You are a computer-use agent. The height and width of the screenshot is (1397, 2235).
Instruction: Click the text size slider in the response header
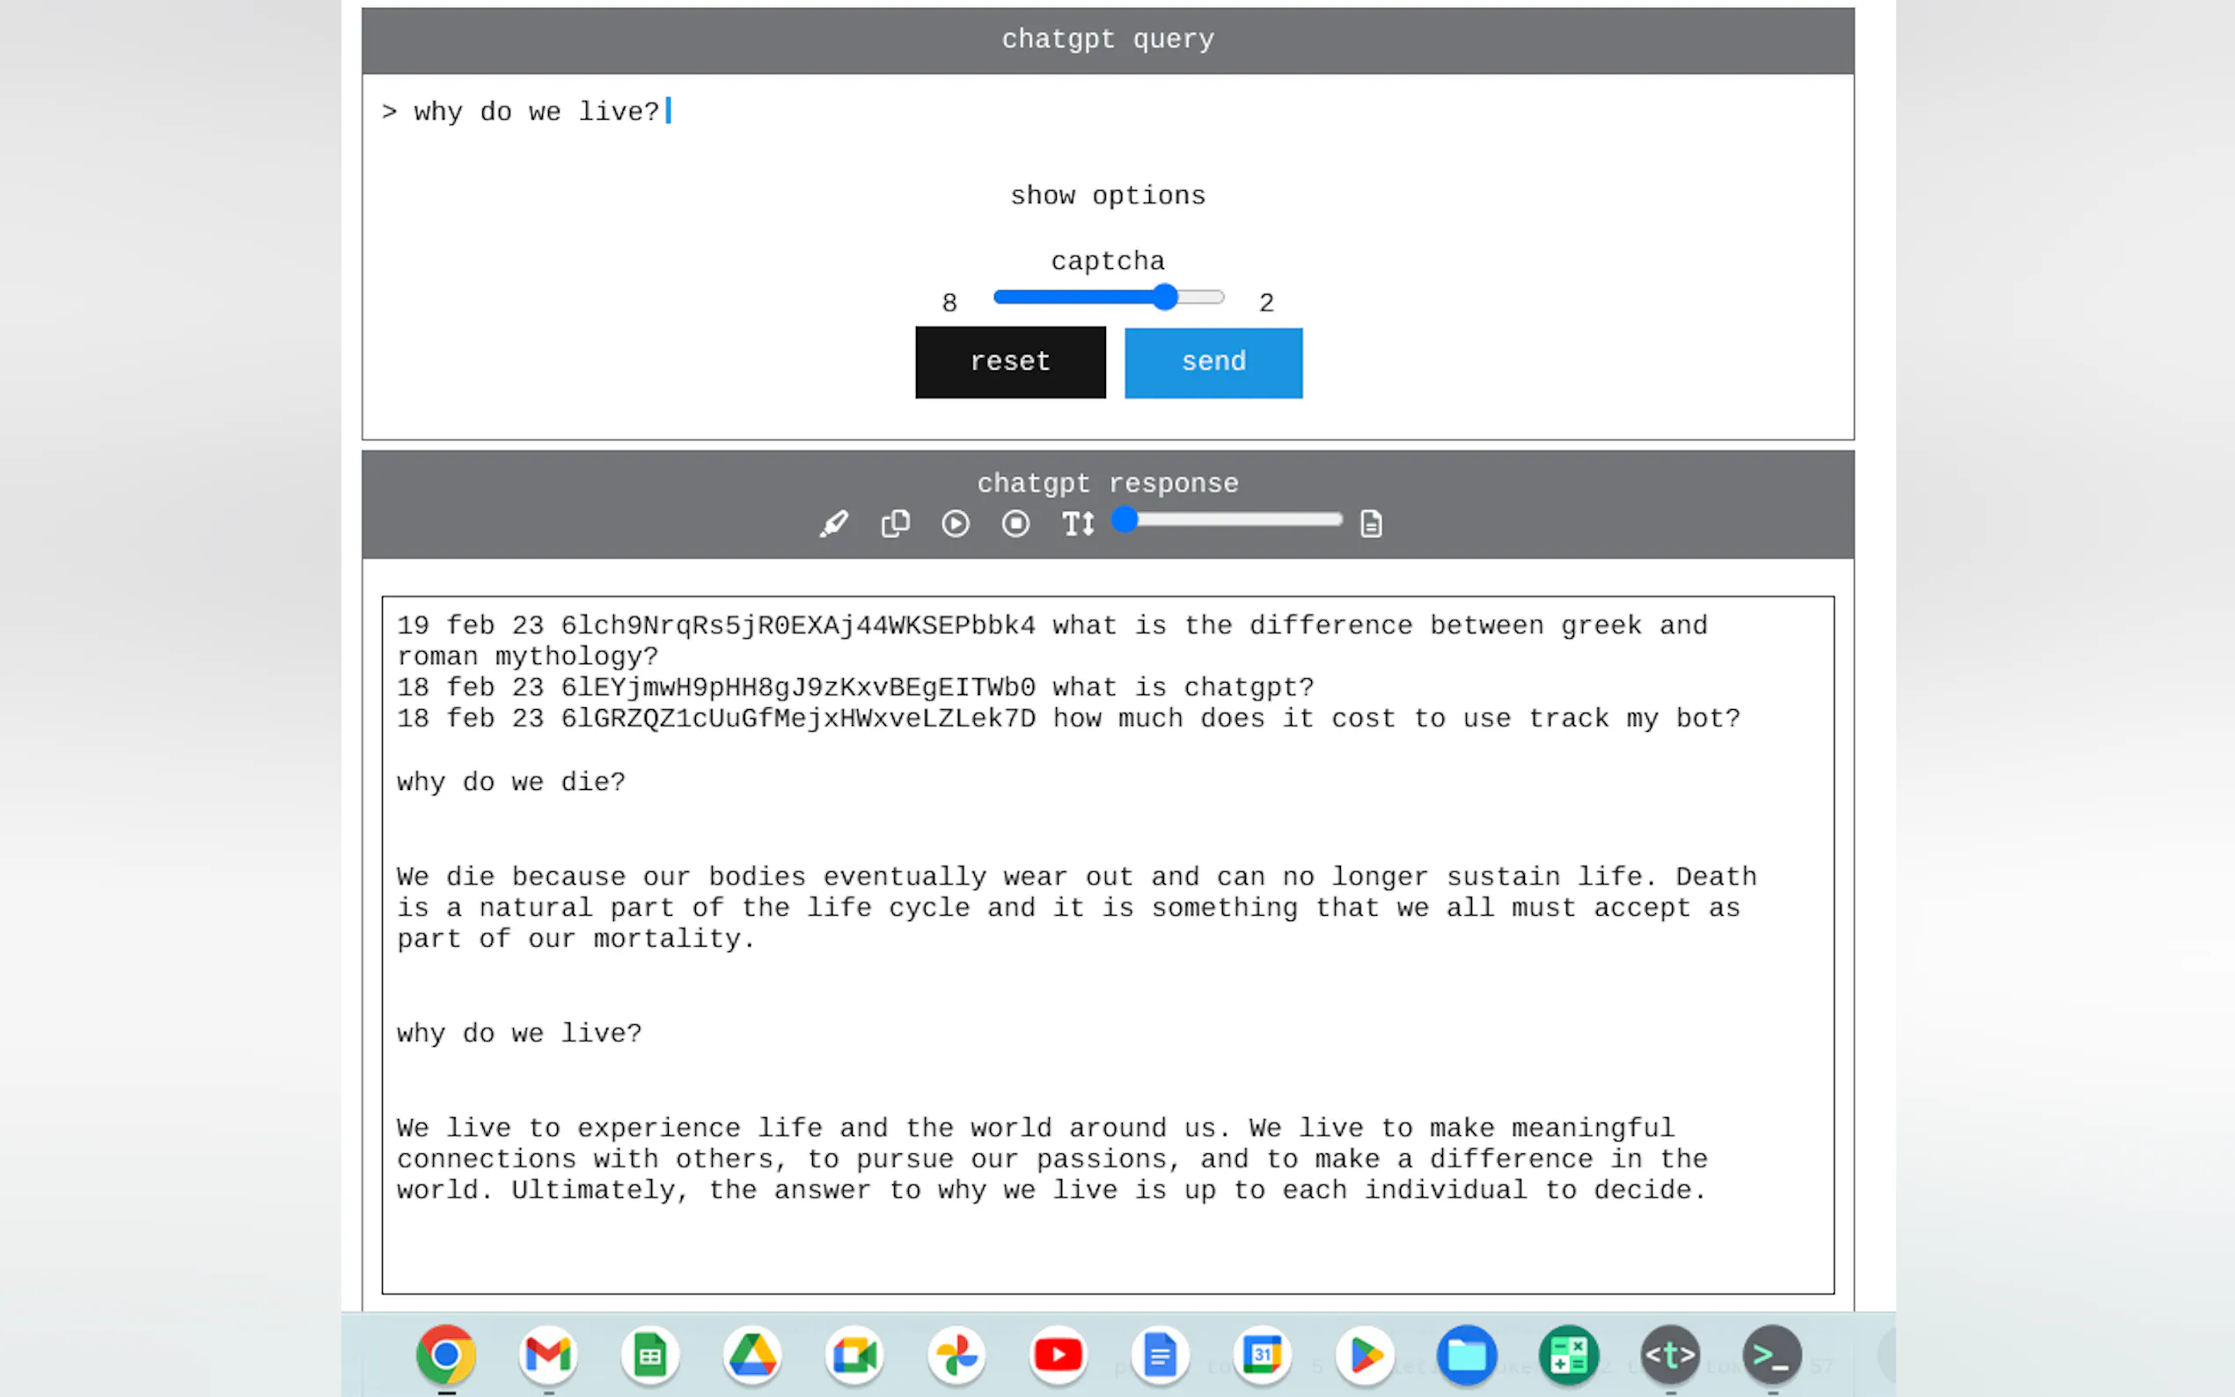click(x=1232, y=520)
